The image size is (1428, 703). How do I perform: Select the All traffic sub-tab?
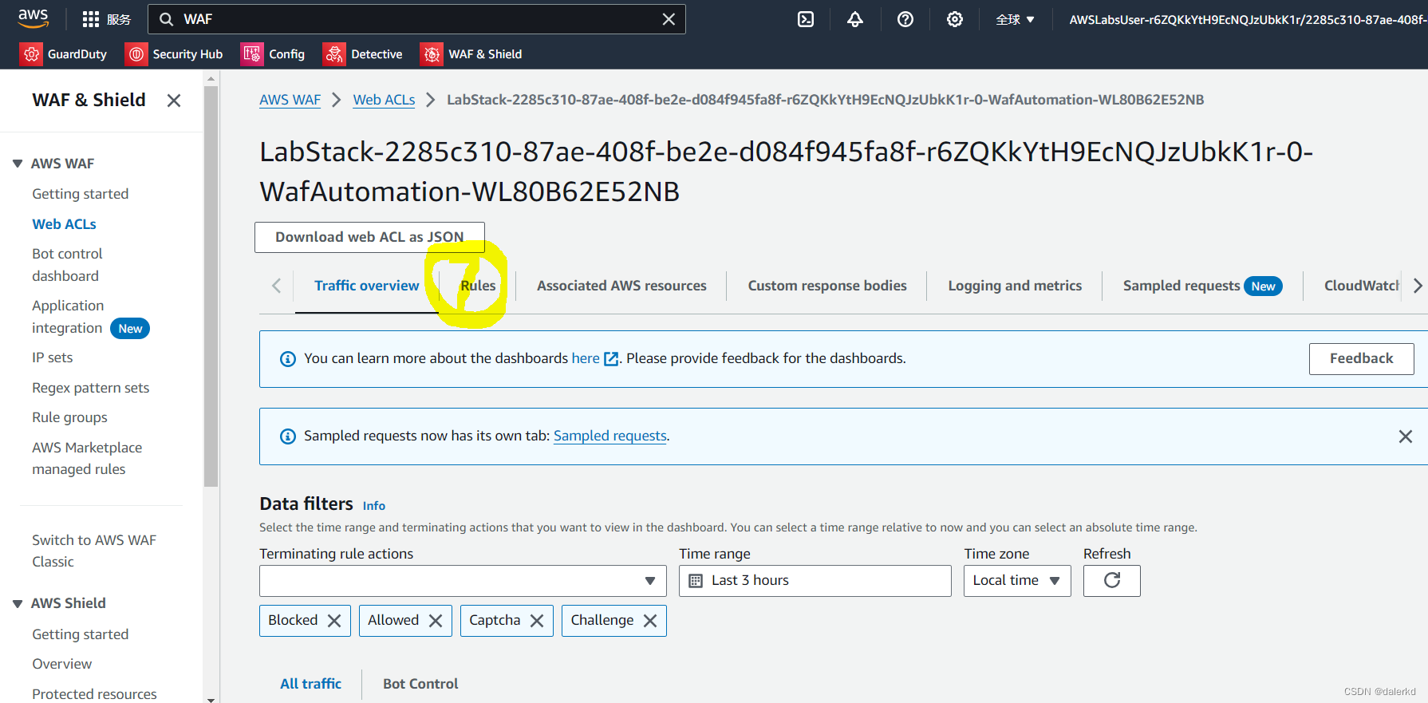[310, 684]
